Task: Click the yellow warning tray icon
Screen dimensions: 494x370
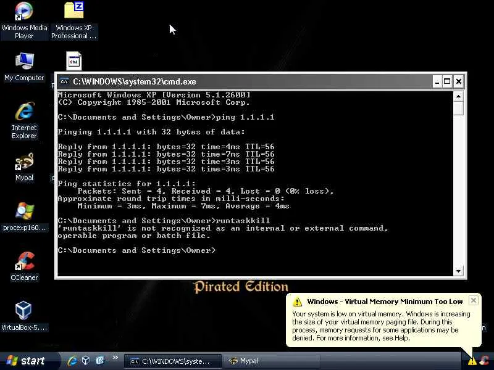Action: pyautogui.click(x=472, y=361)
